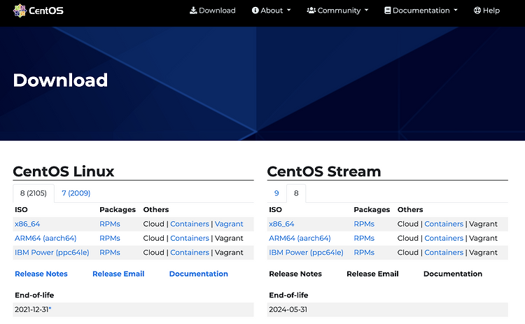Click the asterisk footnote after 2021-12-31
The height and width of the screenshot is (324, 525).
[x=50, y=309]
